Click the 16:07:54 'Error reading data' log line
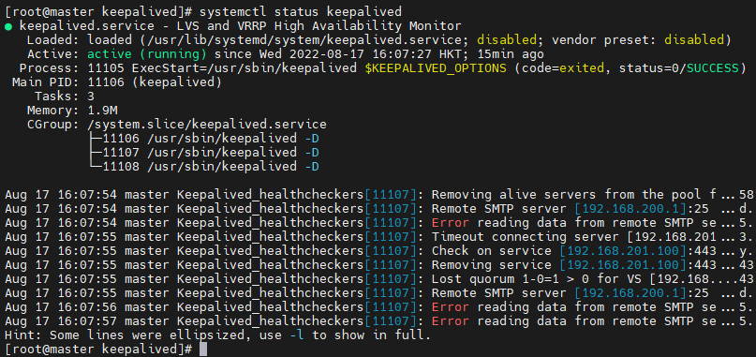The image size is (756, 357). (379, 223)
